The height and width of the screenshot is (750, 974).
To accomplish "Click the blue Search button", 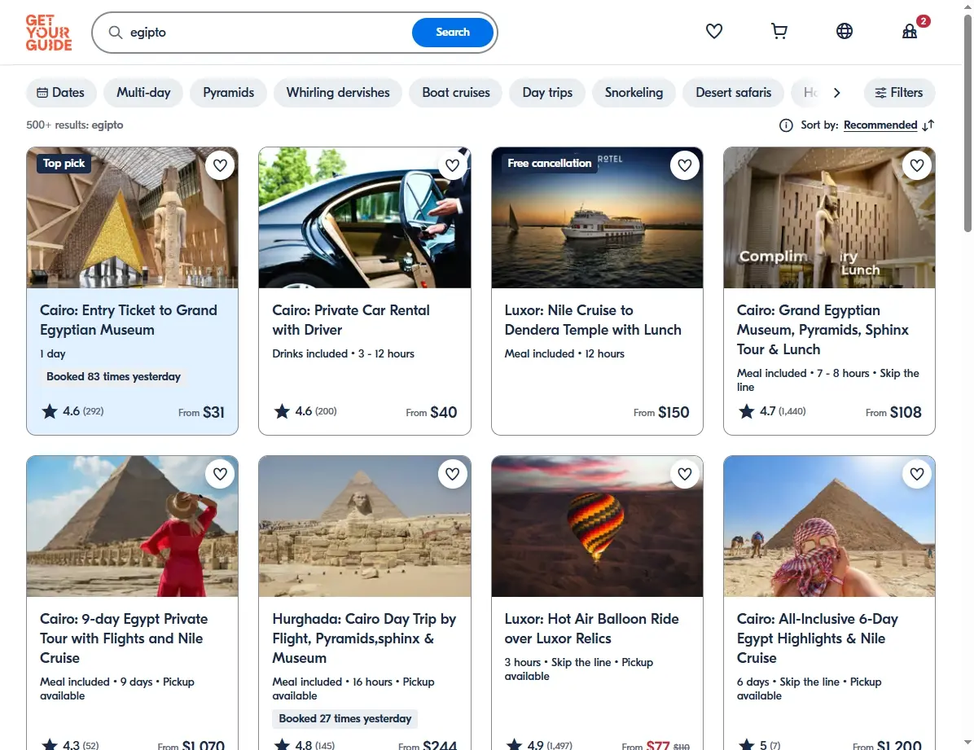I will 453,33.
